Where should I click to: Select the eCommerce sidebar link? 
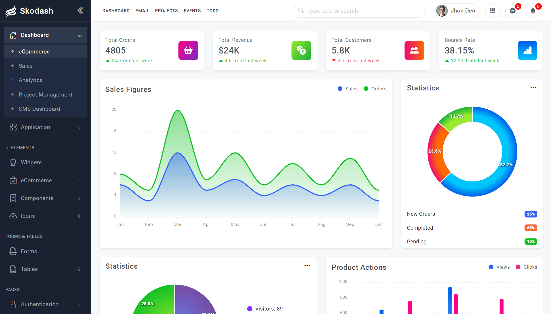pos(34,51)
